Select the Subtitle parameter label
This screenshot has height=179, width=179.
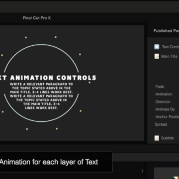[168, 138]
